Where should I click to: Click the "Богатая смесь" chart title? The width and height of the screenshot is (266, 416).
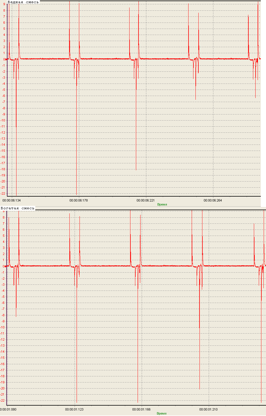tap(18, 208)
